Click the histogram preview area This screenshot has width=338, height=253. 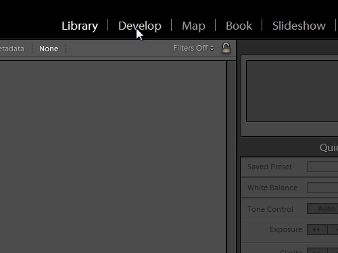pyautogui.click(x=292, y=91)
